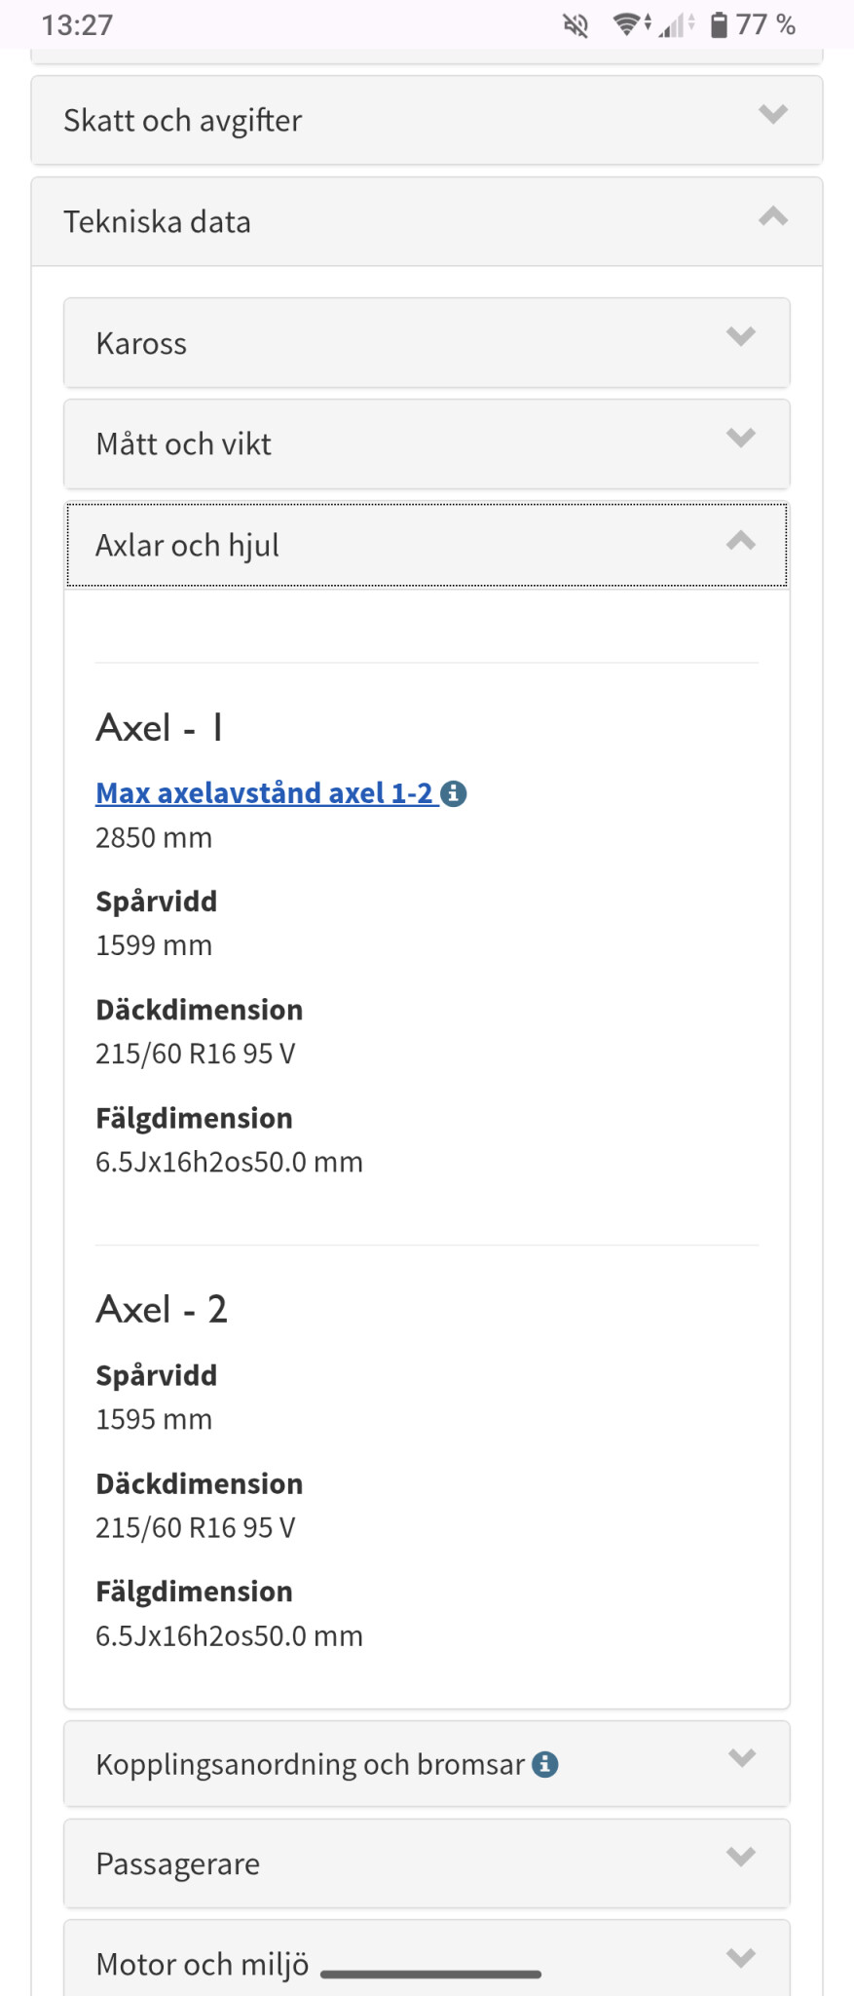Expand Kopplingsanordning och bromsar chevron

tap(741, 1758)
